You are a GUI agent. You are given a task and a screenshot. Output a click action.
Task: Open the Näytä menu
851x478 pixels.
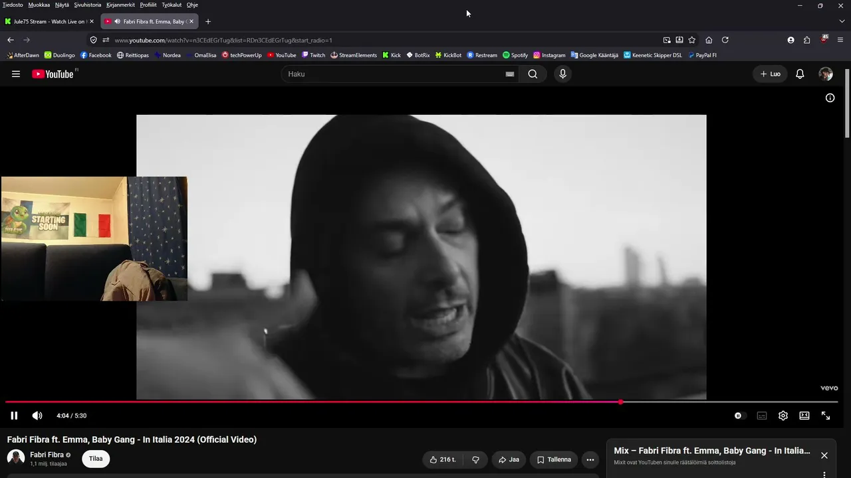[x=62, y=5]
